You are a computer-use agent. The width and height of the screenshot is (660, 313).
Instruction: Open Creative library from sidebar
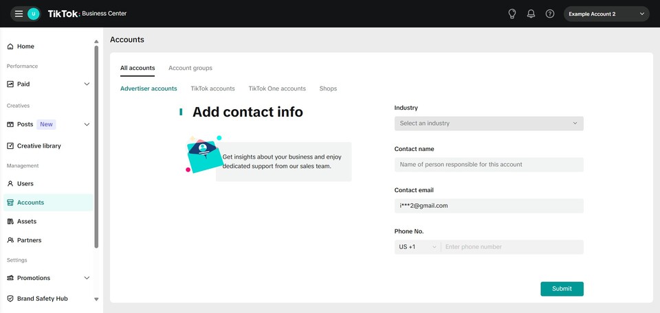click(x=38, y=146)
